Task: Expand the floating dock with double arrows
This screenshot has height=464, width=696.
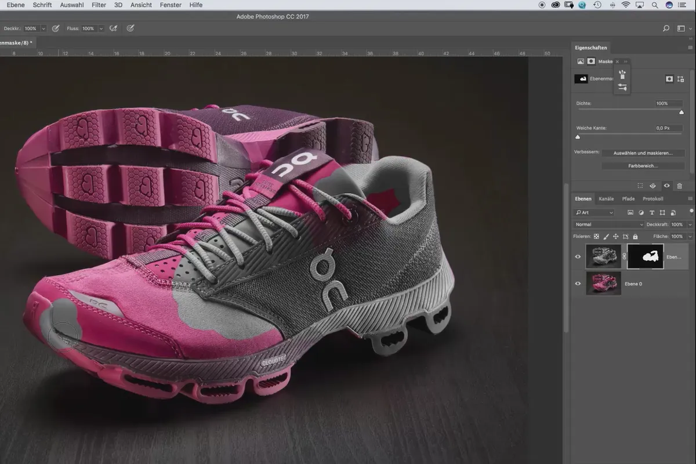Action: point(626,61)
